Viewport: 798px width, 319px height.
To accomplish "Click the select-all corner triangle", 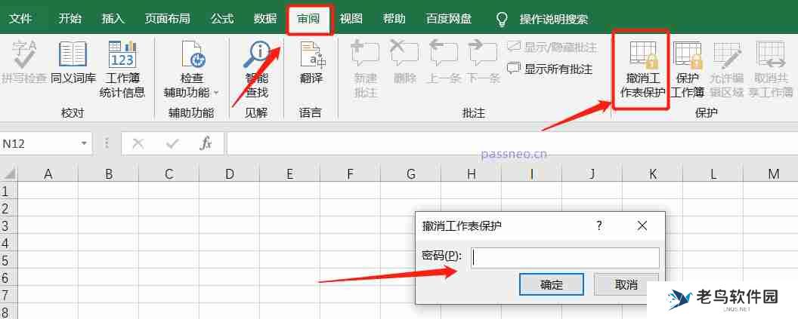I will (8, 175).
